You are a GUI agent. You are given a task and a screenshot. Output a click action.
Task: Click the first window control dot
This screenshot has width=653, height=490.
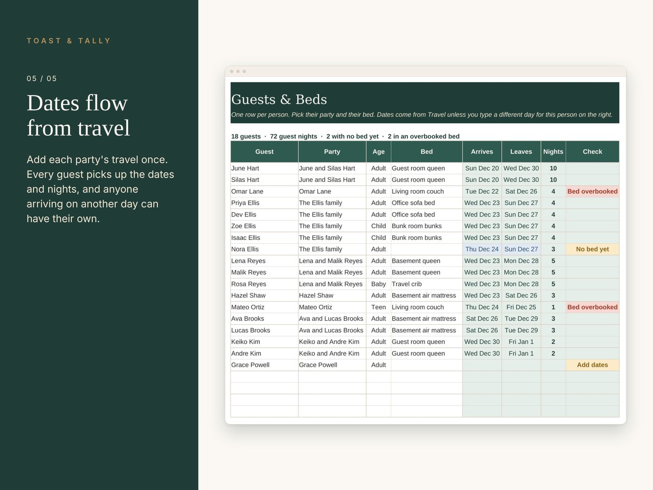(232, 71)
